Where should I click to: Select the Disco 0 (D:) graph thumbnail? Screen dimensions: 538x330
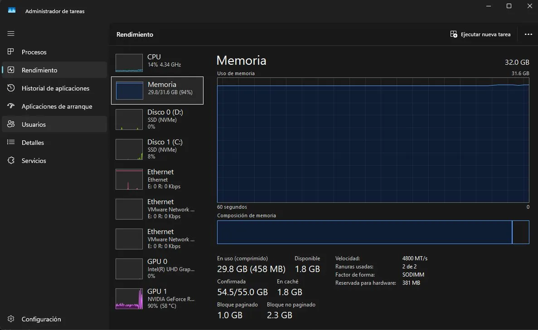pos(129,120)
